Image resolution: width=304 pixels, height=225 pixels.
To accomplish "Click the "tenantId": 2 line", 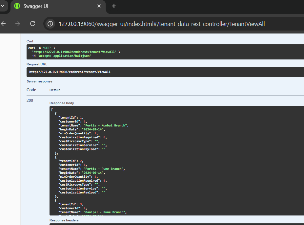I will tap(71, 161).
